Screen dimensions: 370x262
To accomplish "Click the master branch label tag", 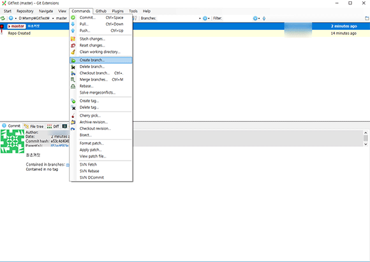I will 17,26.
